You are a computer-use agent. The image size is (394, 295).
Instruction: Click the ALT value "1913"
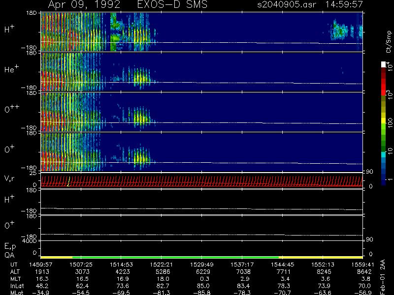click(x=42, y=272)
